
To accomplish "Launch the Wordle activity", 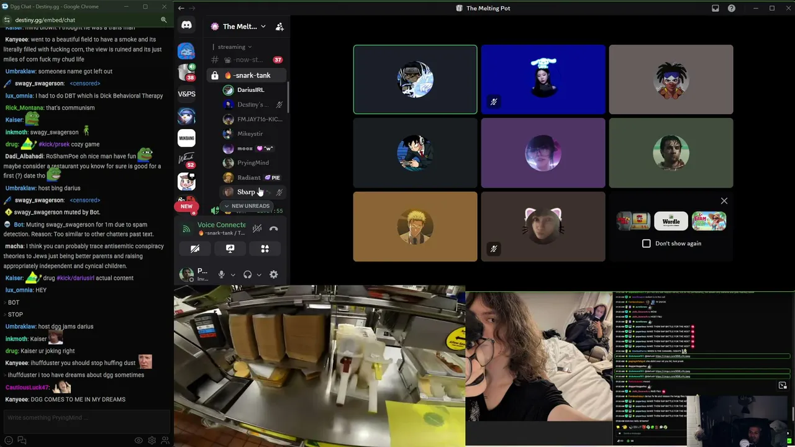I will tap(671, 221).
